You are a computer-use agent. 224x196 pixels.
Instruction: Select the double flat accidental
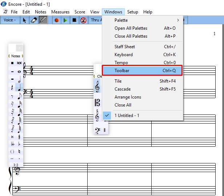[12, 144]
